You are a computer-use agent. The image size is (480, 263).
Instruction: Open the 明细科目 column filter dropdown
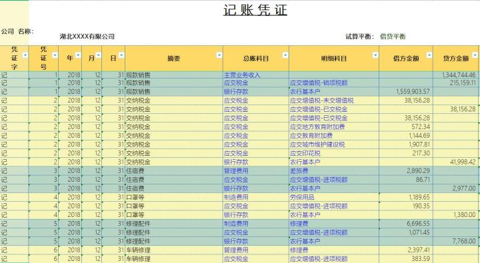coord(375,55)
